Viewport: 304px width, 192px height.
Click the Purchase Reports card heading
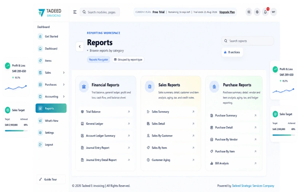point(237,85)
